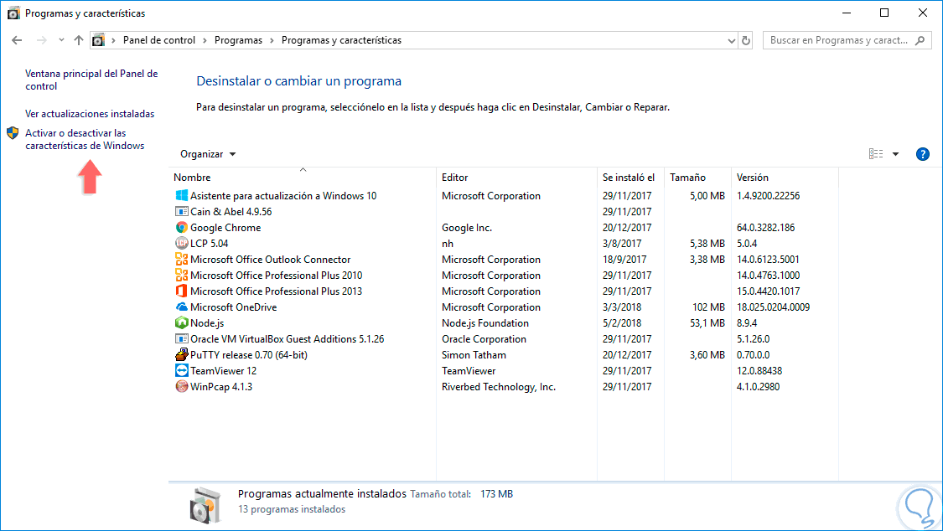943x531 pixels.
Task: Click the Office Professional Plus 2013 icon
Action: pyautogui.click(x=181, y=291)
